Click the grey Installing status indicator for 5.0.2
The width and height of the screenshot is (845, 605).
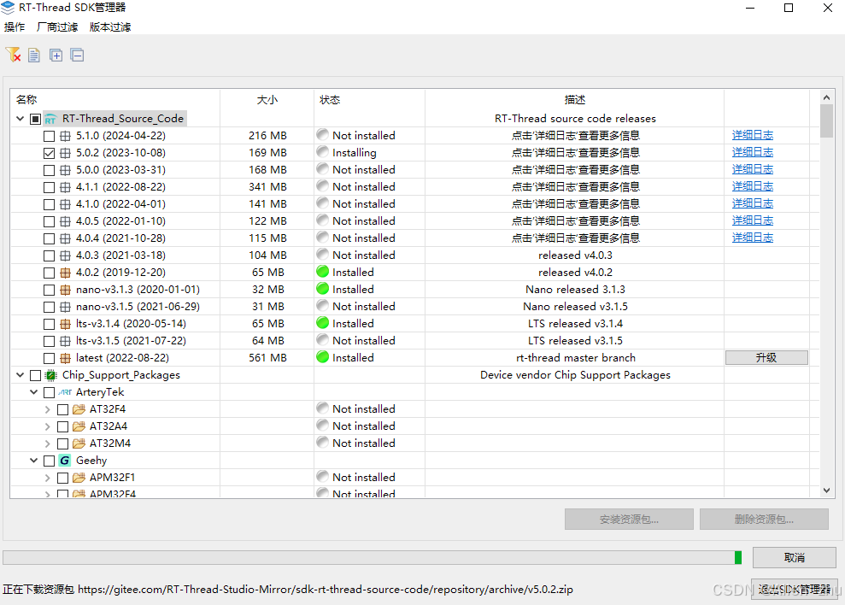[323, 151]
